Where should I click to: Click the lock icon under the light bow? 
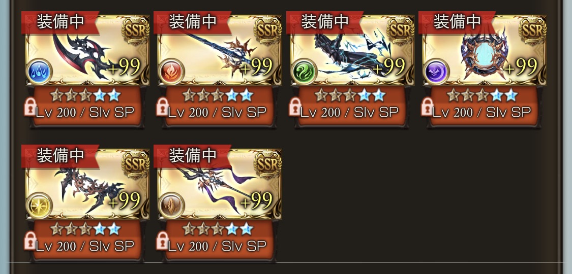pyautogui.click(x=31, y=241)
